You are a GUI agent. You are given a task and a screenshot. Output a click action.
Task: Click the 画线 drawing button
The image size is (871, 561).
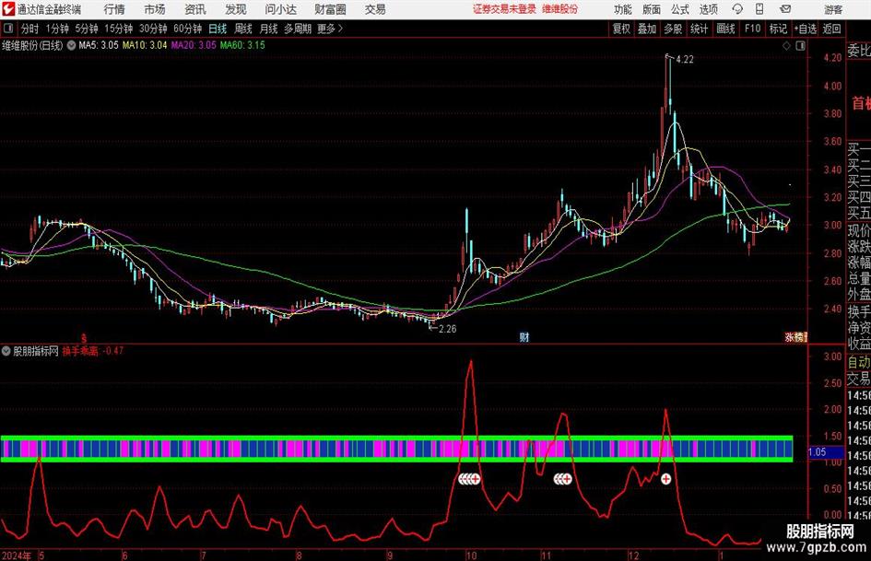(725, 29)
